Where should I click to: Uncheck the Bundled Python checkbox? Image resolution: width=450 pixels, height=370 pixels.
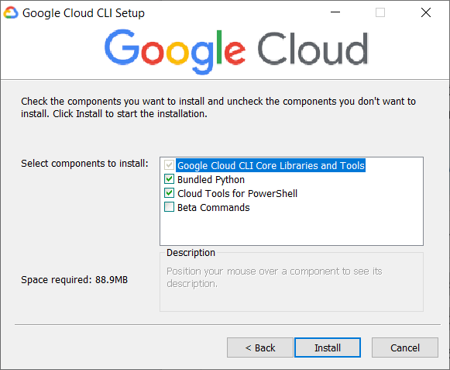click(x=169, y=179)
